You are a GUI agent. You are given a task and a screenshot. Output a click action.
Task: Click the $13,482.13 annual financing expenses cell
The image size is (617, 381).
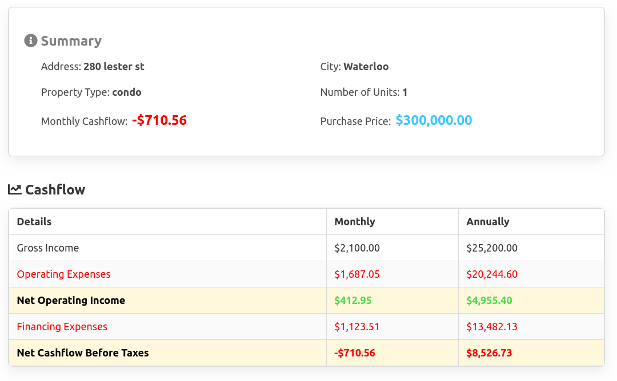coord(492,327)
